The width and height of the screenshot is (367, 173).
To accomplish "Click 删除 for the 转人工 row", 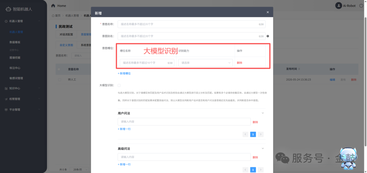I will pos(354,80).
